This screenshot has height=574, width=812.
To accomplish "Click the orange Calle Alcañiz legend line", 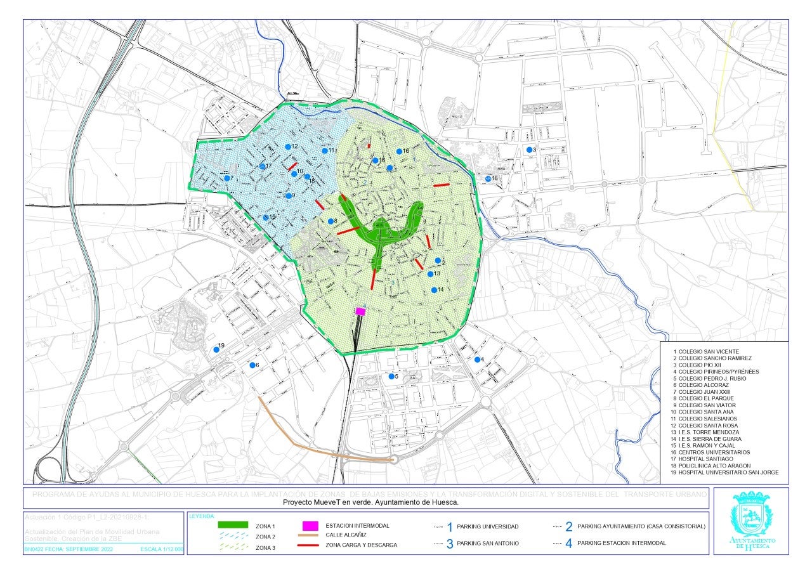I will [x=307, y=535].
